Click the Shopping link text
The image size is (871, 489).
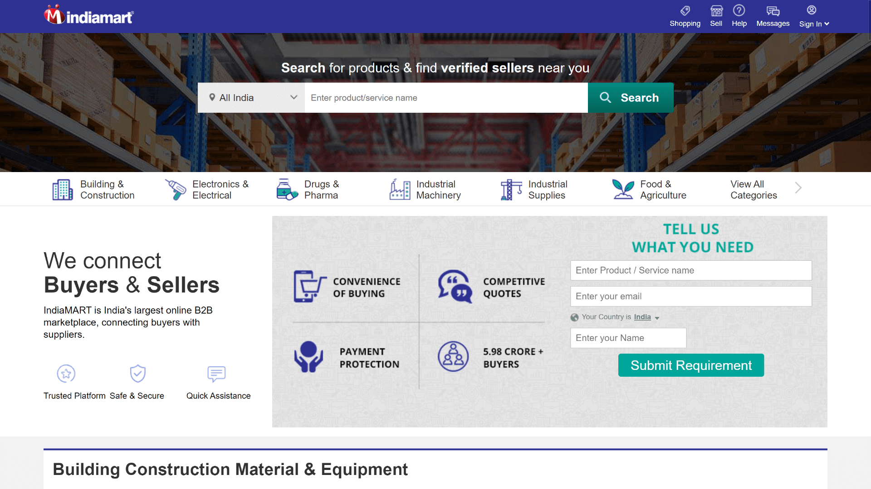click(x=685, y=24)
